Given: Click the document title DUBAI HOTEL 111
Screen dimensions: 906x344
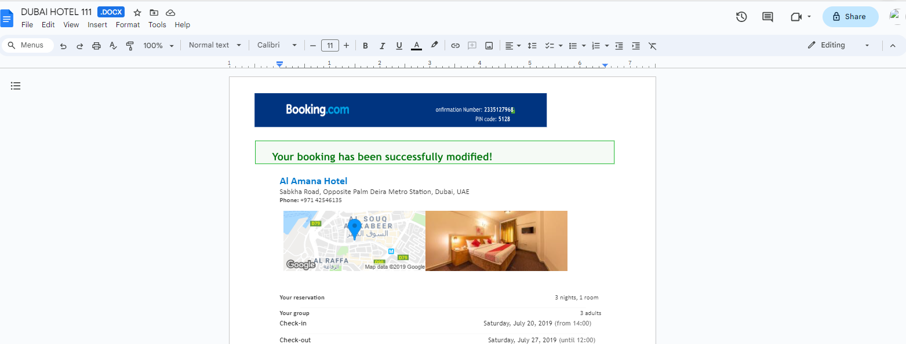Looking at the screenshot, I should [x=56, y=12].
